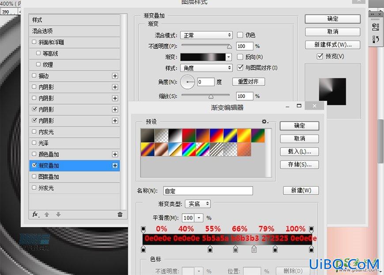384x275 pixels.
Task: Click the plus icon beside the first 内阴影
Action: point(115,87)
